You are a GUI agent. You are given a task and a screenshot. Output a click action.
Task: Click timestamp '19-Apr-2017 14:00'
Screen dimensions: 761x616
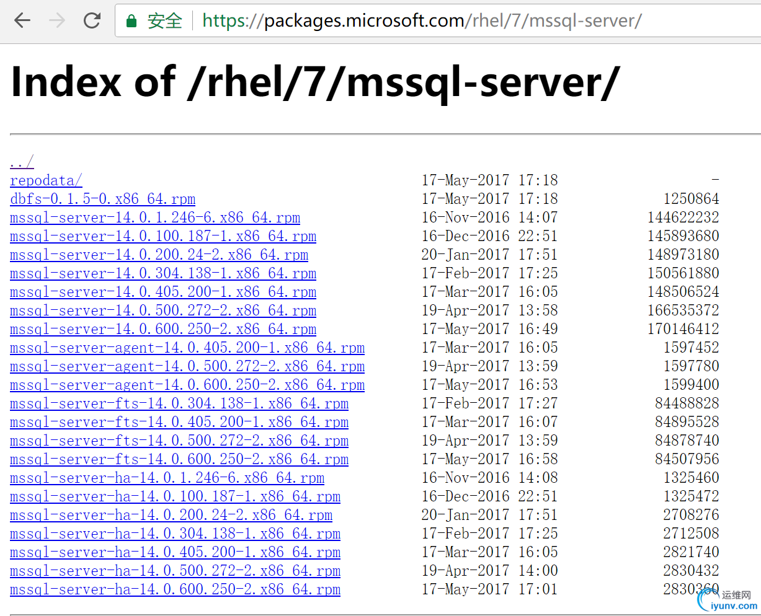[x=490, y=571]
